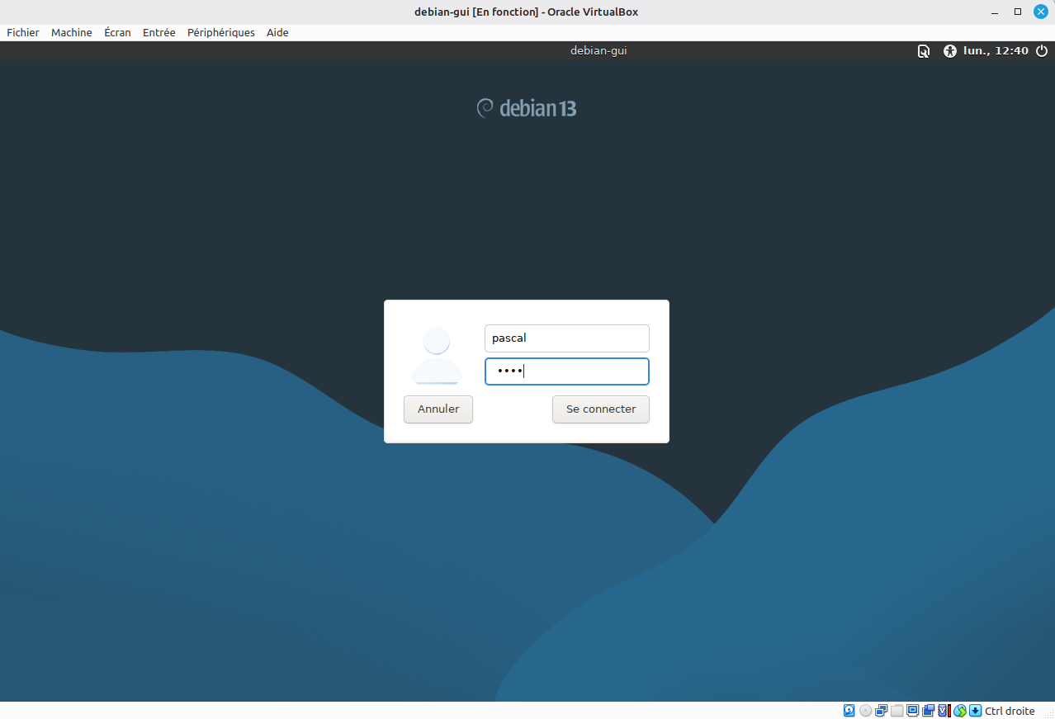1055x719 pixels.
Task: Click the username field containing pascal
Action: click(566, 338)
